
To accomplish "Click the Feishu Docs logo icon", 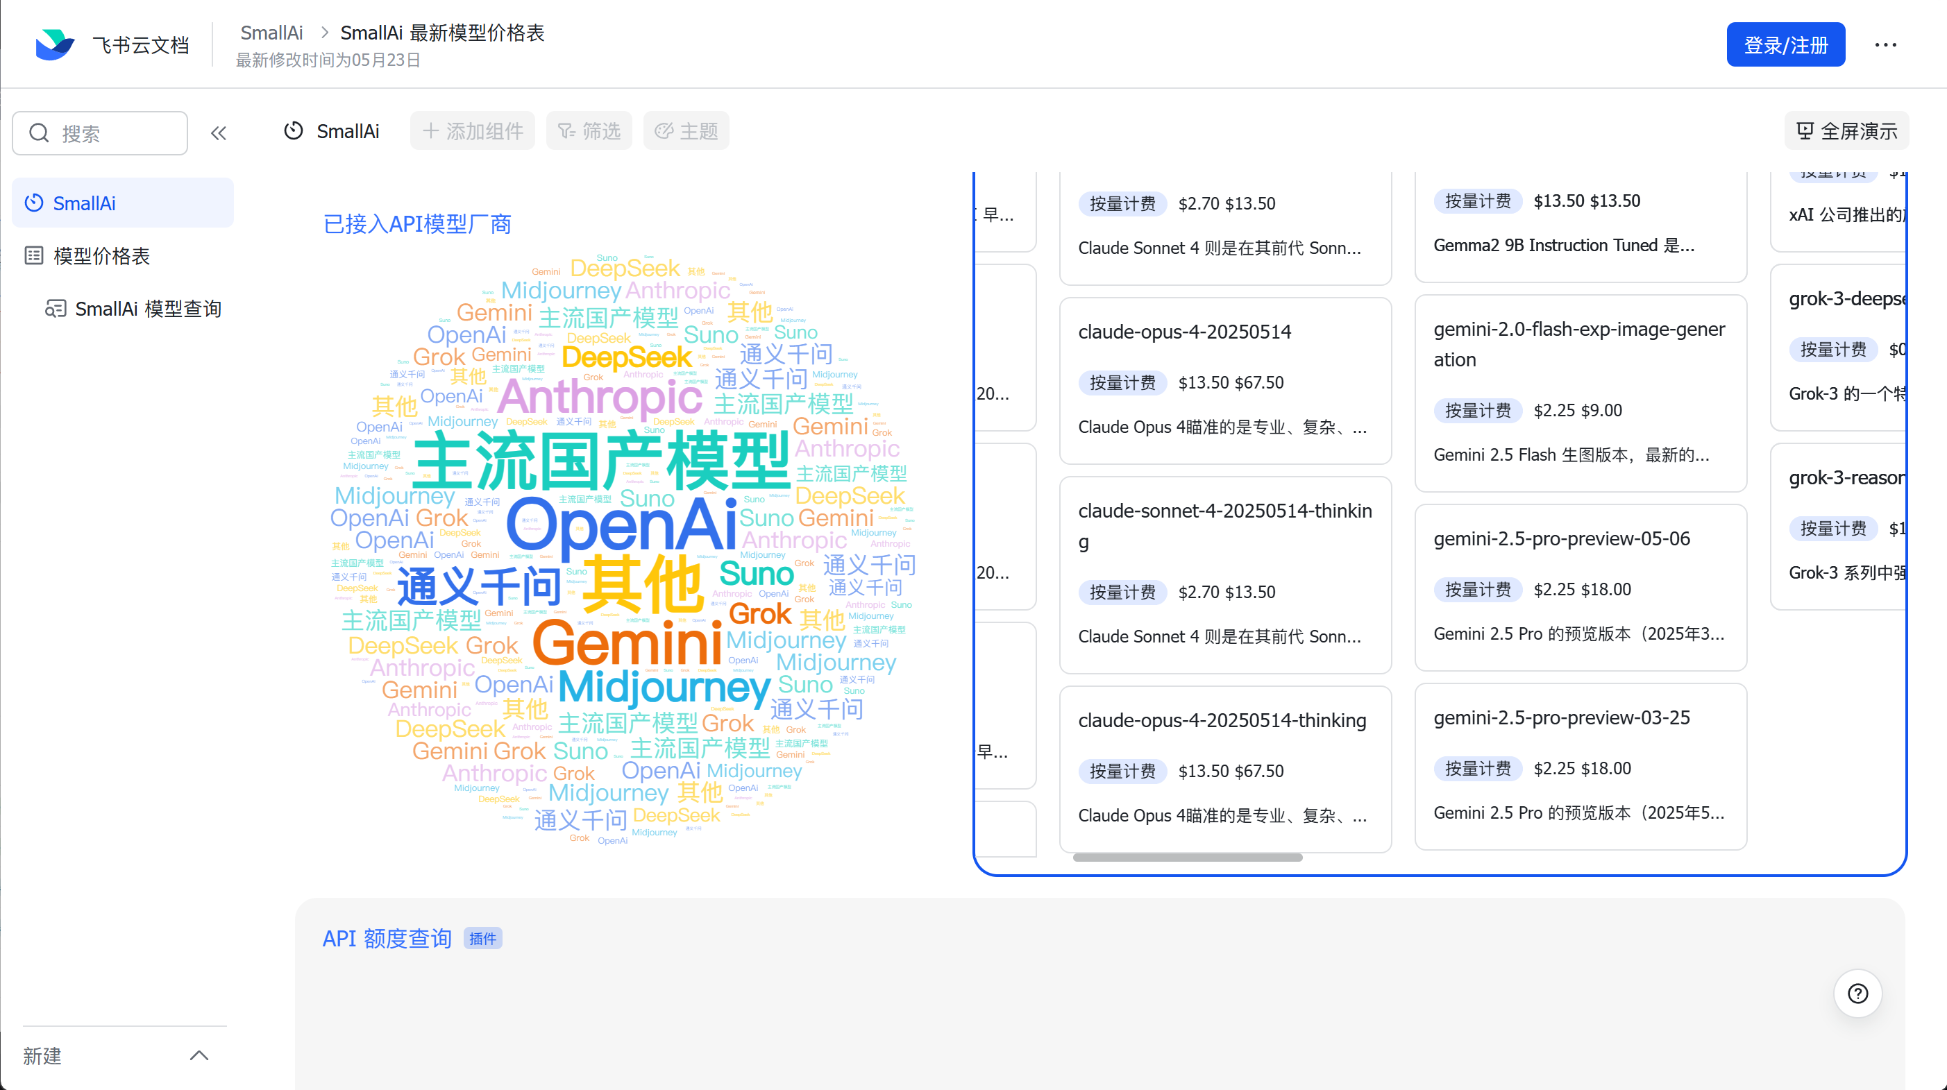I will 54,44.
